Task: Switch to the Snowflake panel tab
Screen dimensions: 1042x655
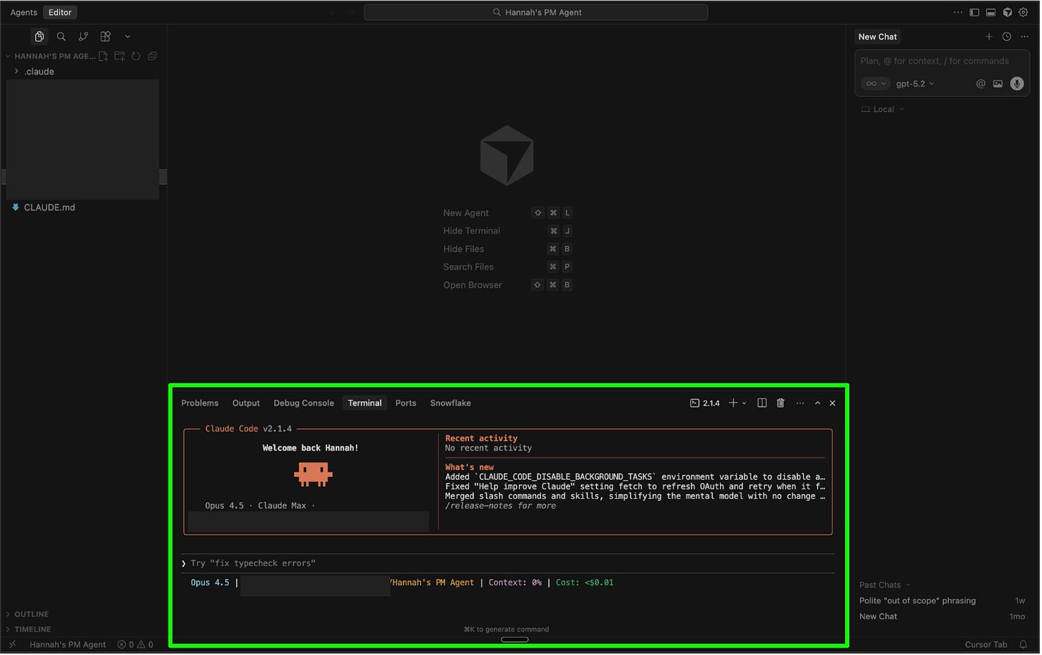Action: click(x=450, y=403)
